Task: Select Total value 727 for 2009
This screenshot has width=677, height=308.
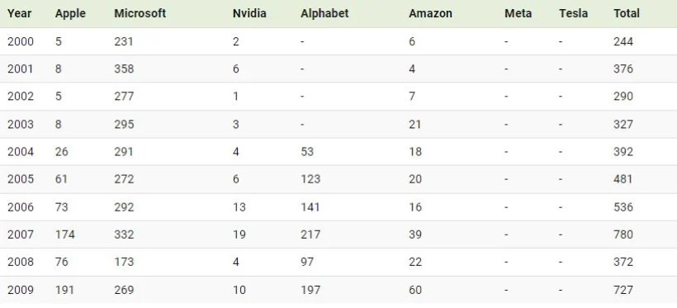Action: point(623,290)
